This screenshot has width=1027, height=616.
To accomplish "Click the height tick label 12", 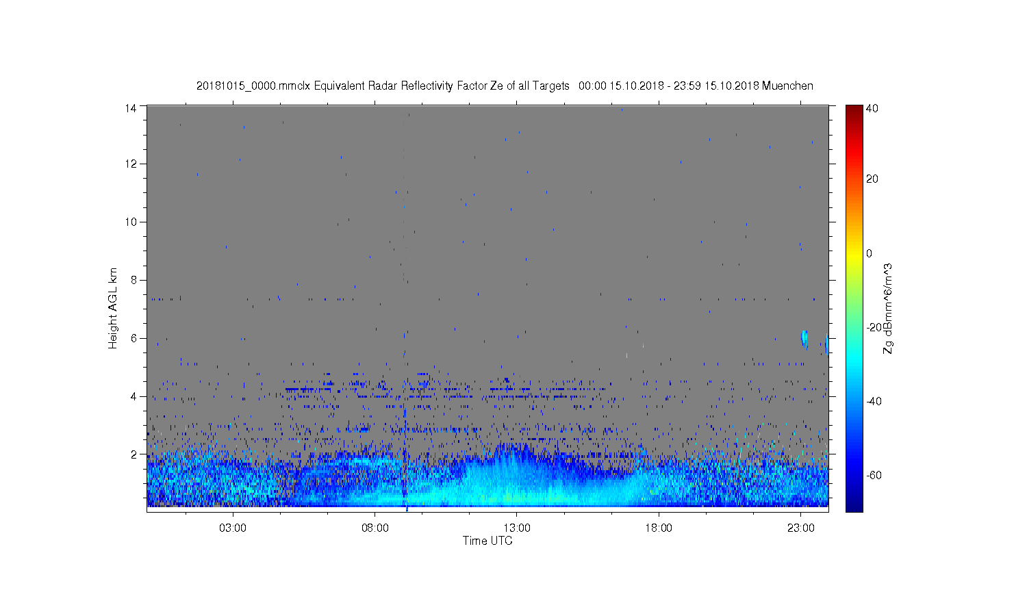I will (x=131, y=164).
